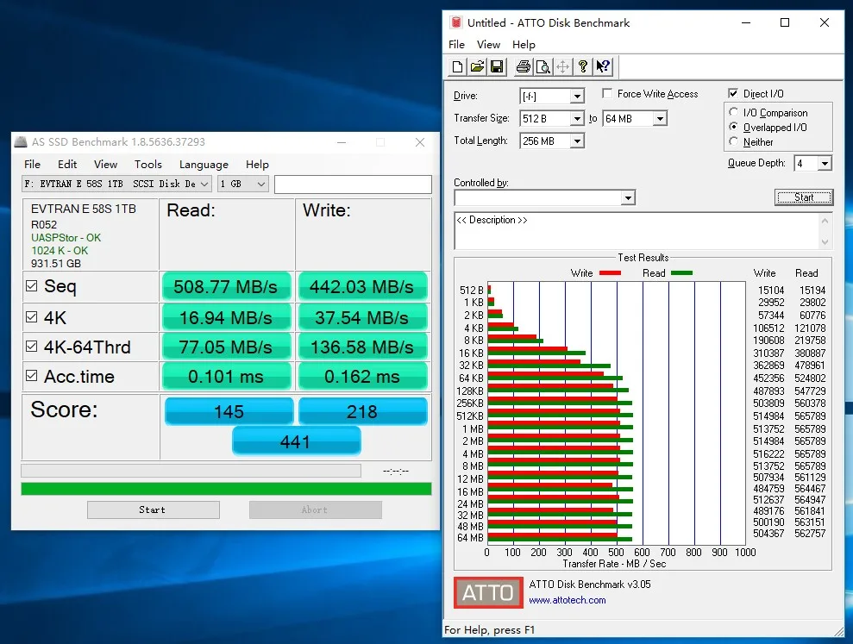The image size is (853, 644).
Task: Open the www.attotech.com link
Action: (x=568, y=600)
